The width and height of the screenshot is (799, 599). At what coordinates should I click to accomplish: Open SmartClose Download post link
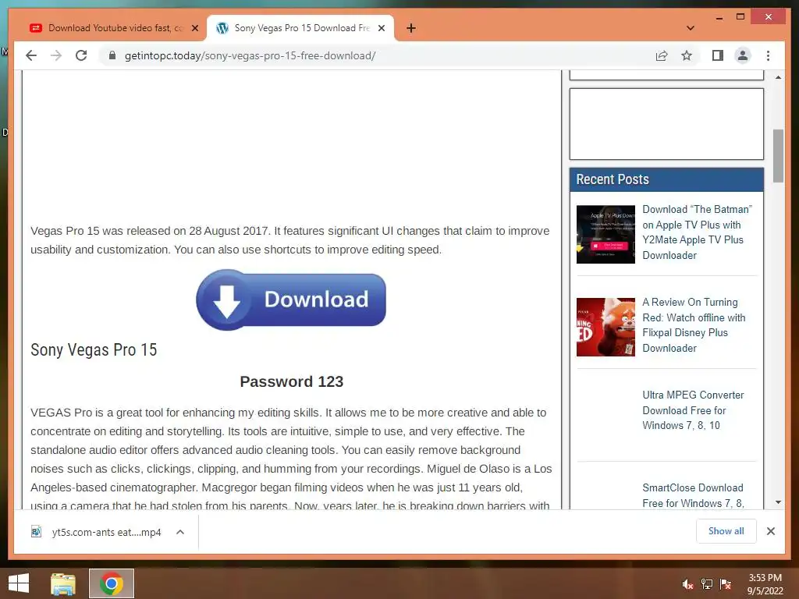pos(693,495)
